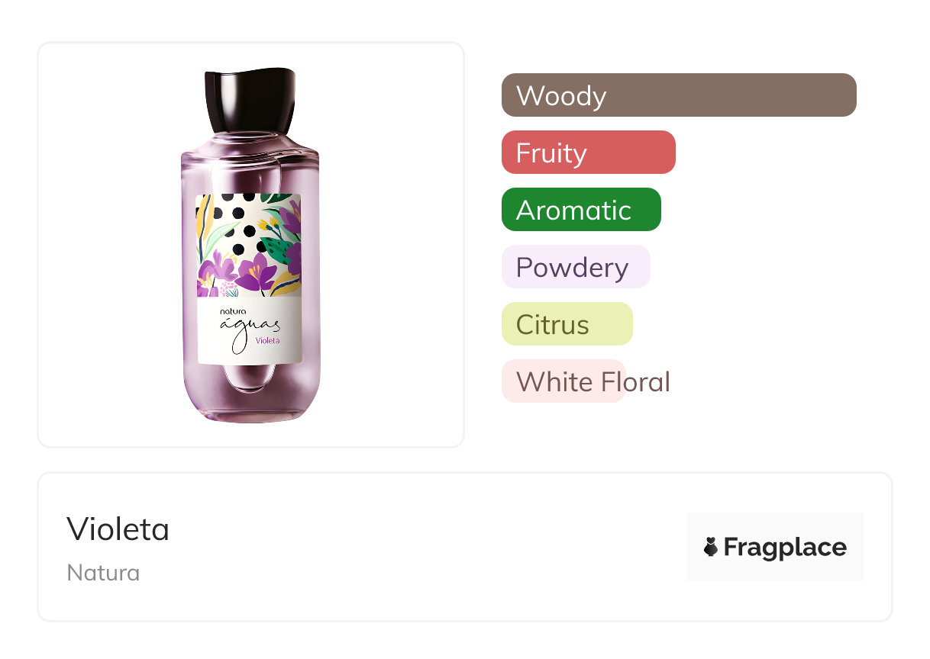This screenshot has width=930, height=659.
Task: Click the águas script text on bottle
Action: tap(249, 326)
